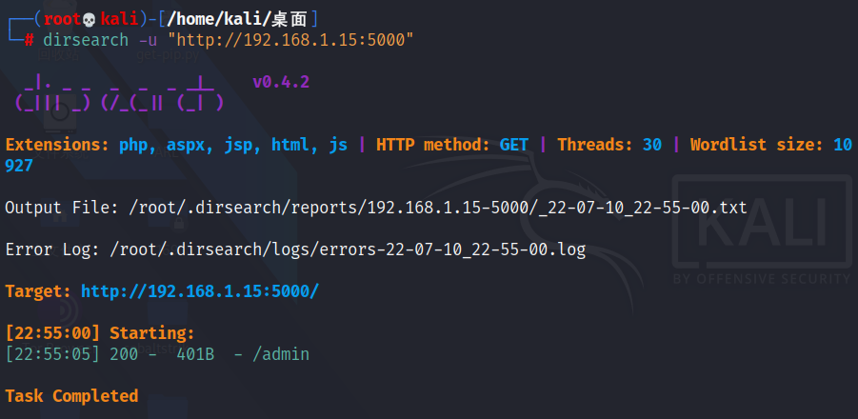Click the dirsearch ASCII art logo
The height and width of the screenshot is (419, 858).
(119, 91)
